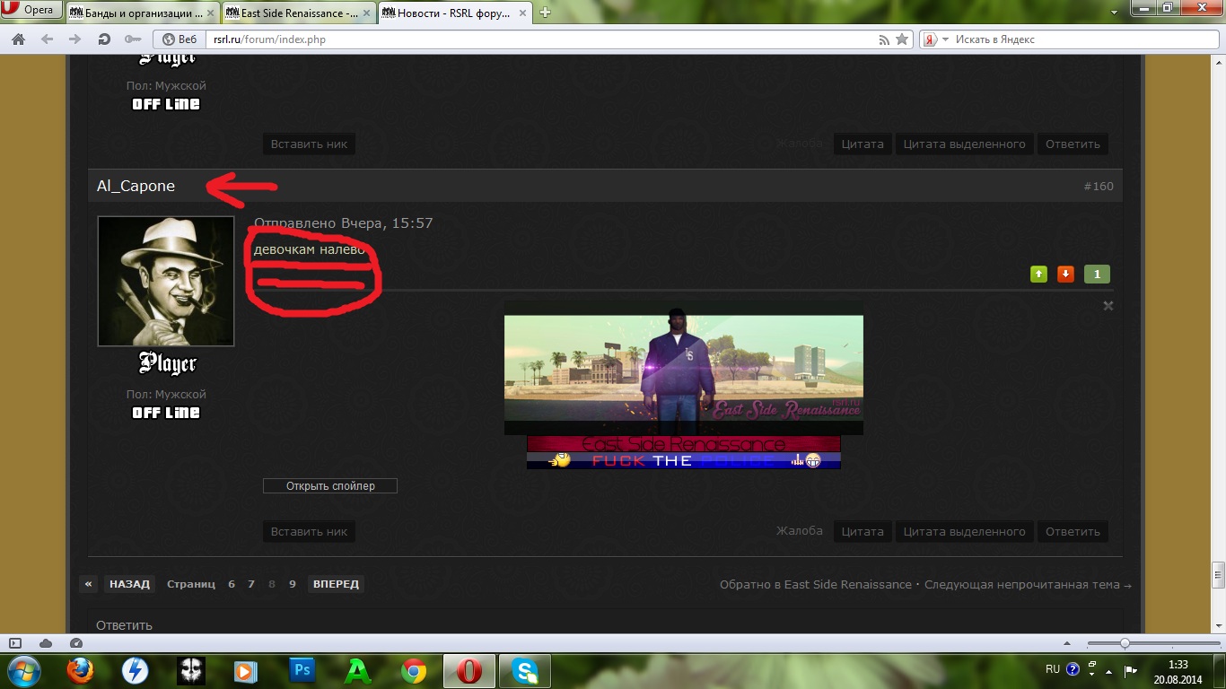Click the upper Вставить ник button

tap(309, 144)
